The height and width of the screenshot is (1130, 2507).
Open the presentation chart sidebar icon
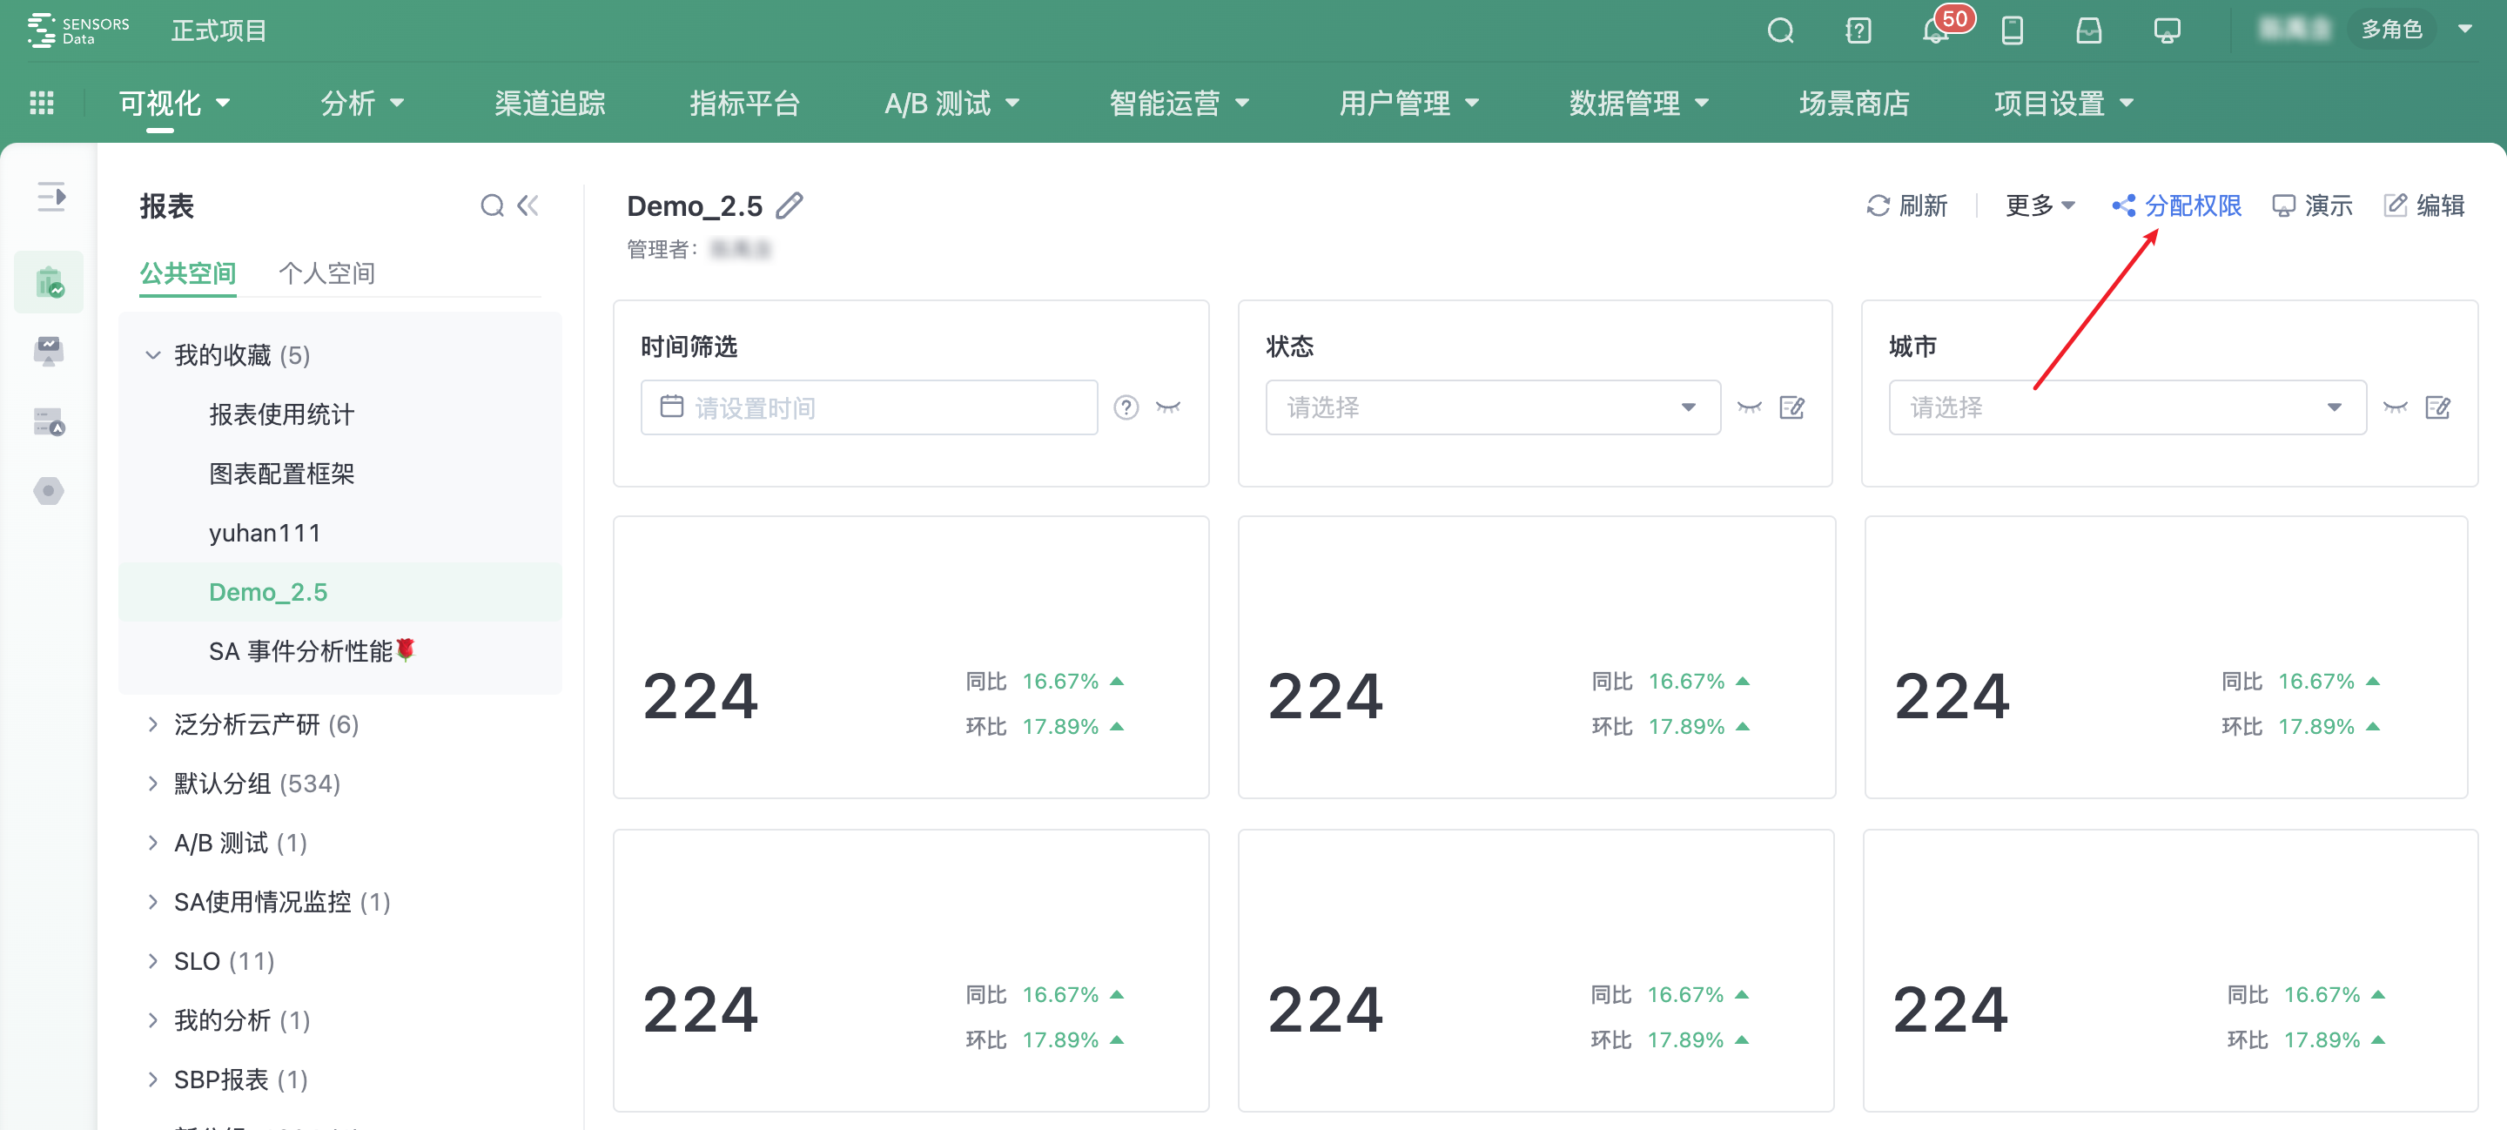[49, 350]
